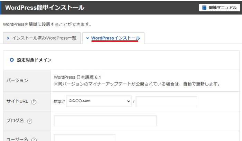The width and height of the screenshot is (242, 141).
Task: Switch to インストール済みWordPress一覧 tab
Action: 42,38
